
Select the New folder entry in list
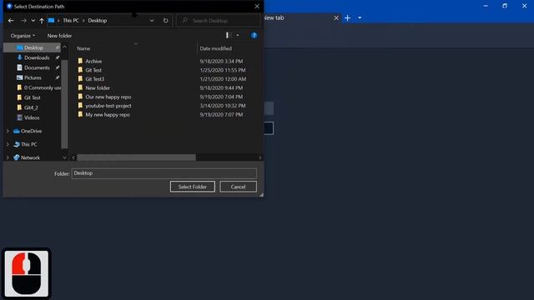(x=98, y=87)
